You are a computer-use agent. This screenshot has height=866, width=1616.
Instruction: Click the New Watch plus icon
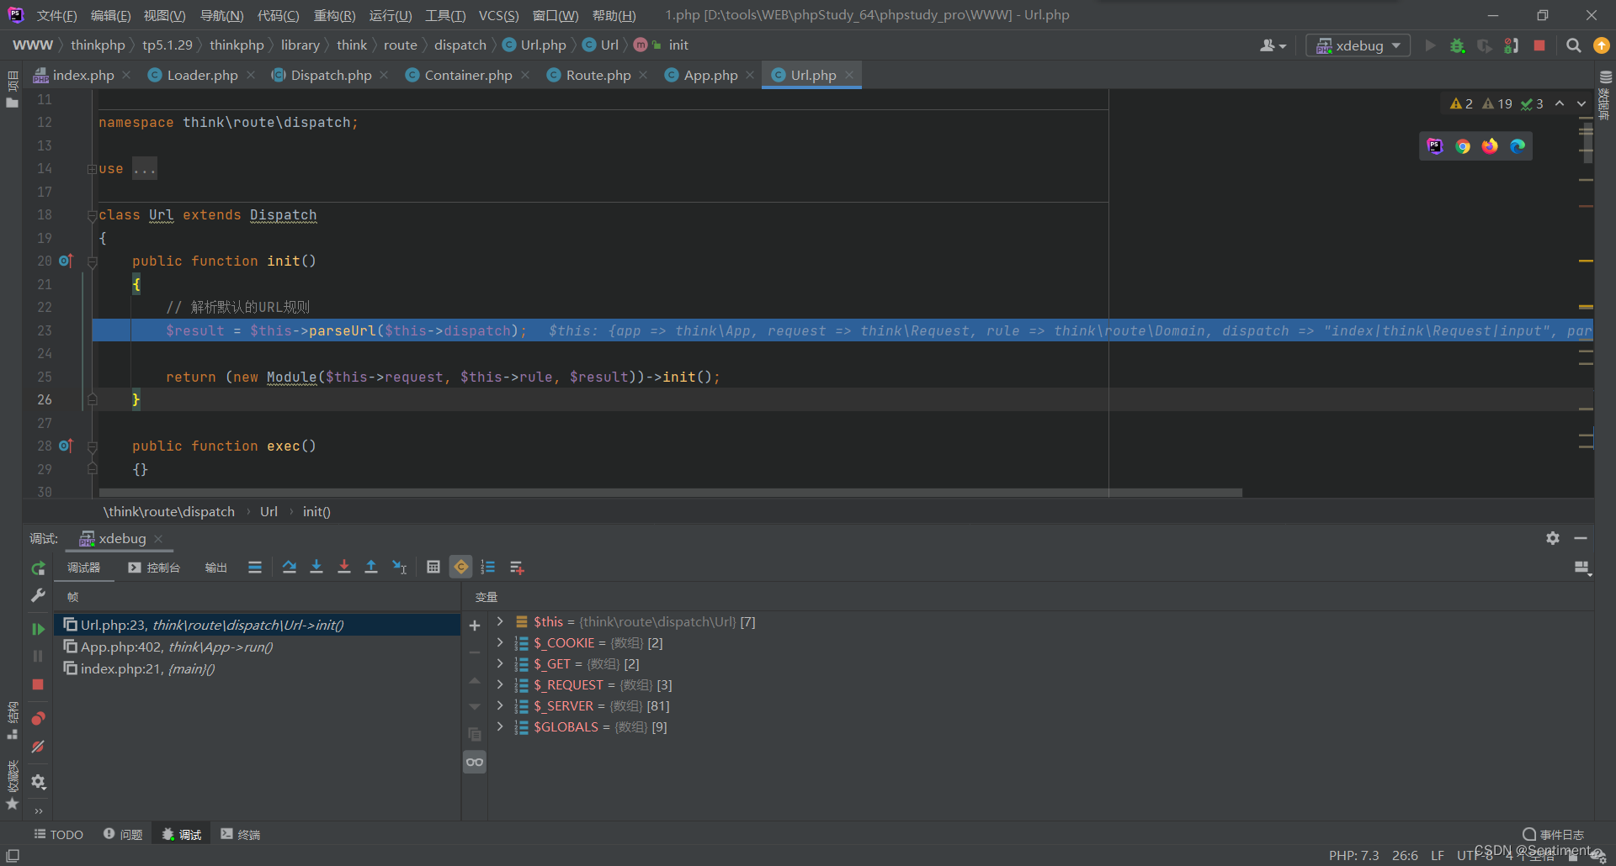(x=475, y=626)
